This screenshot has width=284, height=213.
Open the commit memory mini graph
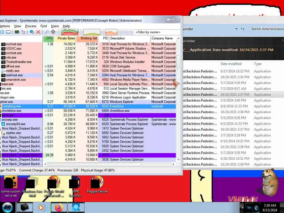(92, 32)
